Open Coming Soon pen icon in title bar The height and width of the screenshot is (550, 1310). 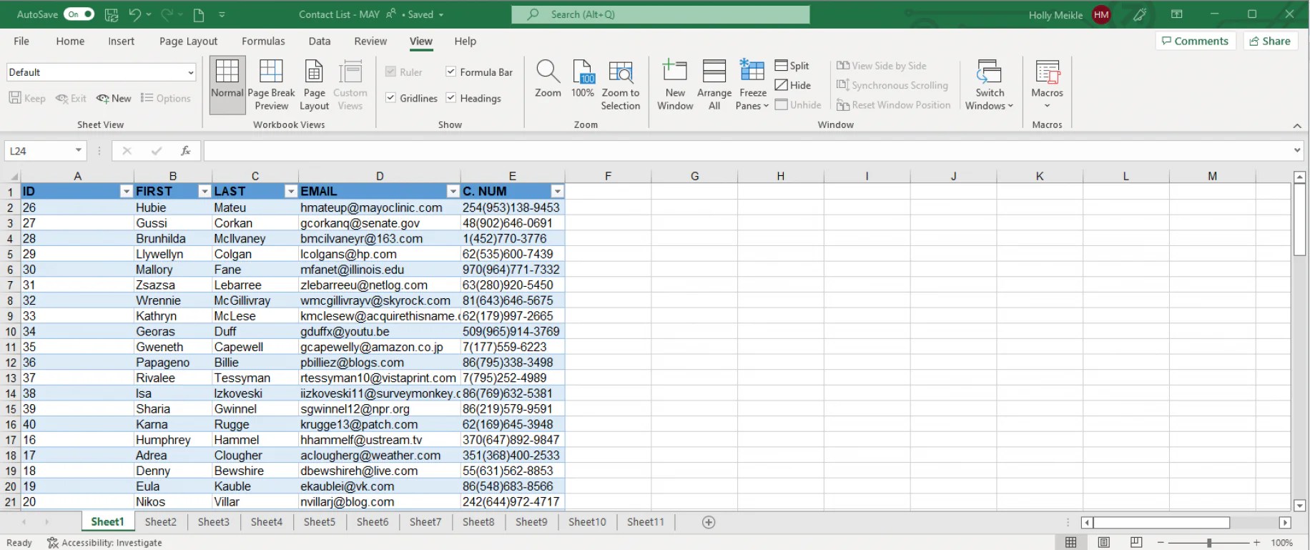click(1140, 14)
